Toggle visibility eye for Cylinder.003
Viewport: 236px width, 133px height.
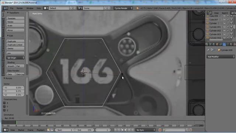pos(225,34)
